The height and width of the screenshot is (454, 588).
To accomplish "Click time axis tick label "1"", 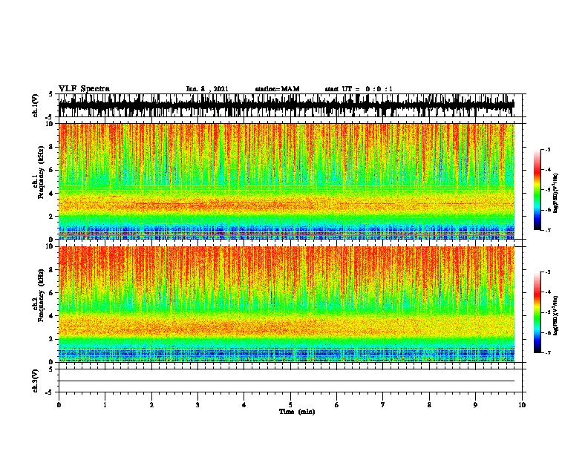I will [x=105, y=405].
